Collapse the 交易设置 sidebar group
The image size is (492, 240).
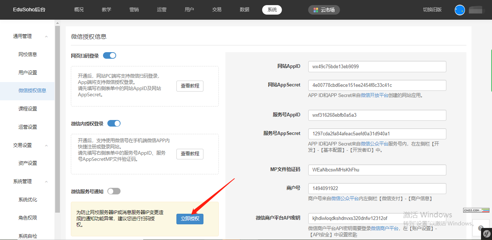[46, 146]
